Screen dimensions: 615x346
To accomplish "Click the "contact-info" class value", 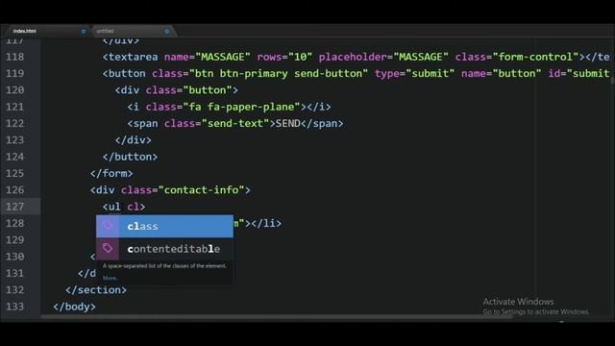I will click(x=201, y=190).
